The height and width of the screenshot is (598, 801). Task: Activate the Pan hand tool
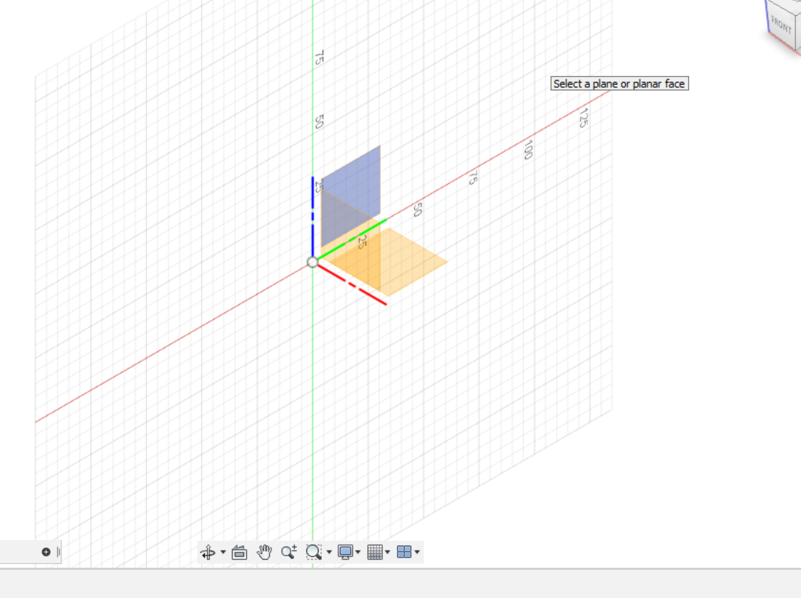[264, 552]
